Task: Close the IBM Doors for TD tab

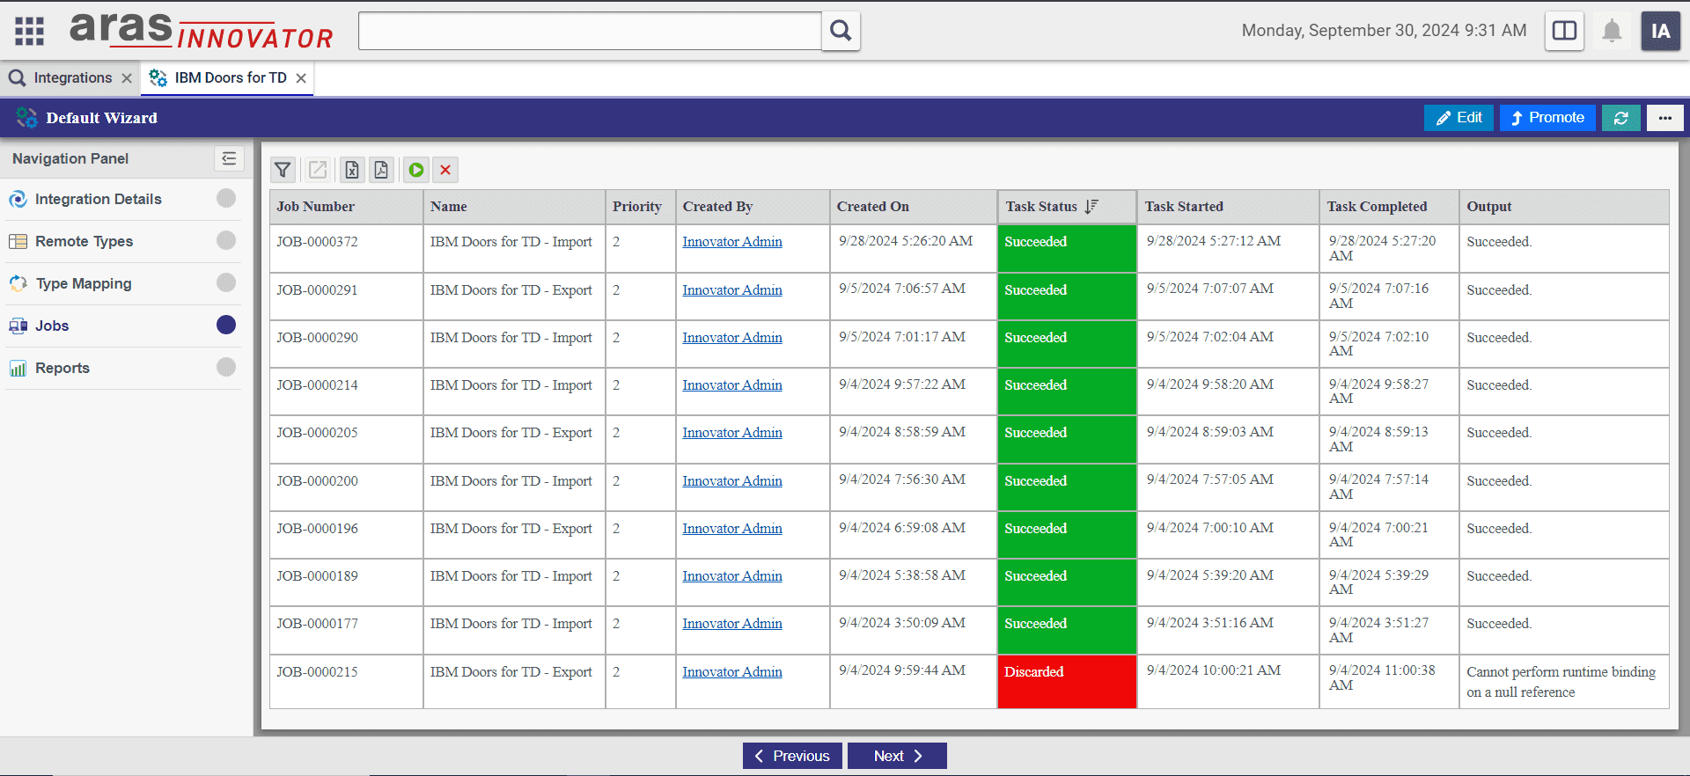Action: pyautogui.click(x=301, y=78)
